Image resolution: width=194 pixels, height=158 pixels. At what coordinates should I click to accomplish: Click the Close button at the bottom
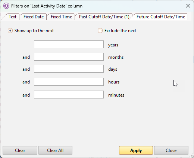tap(171, 151)
